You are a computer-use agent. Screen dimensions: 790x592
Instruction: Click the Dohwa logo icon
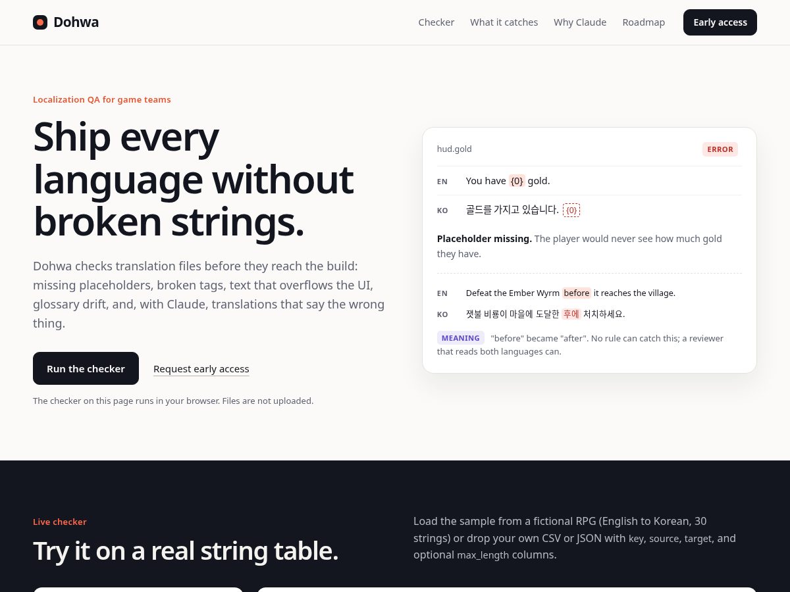(40, 22)
